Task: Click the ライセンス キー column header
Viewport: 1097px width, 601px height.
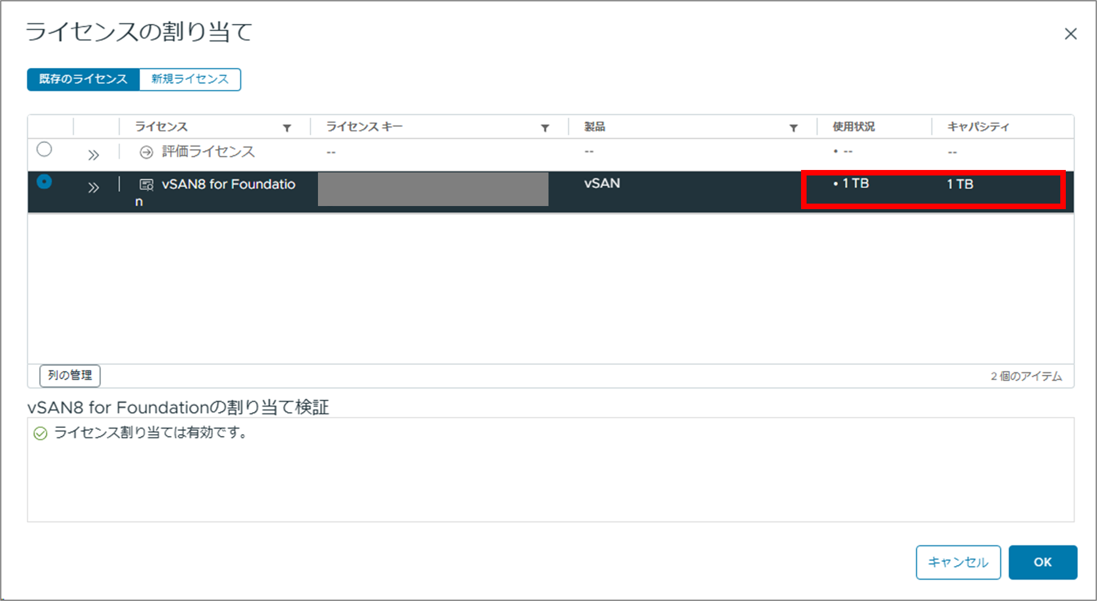Action: coord(364,127)
